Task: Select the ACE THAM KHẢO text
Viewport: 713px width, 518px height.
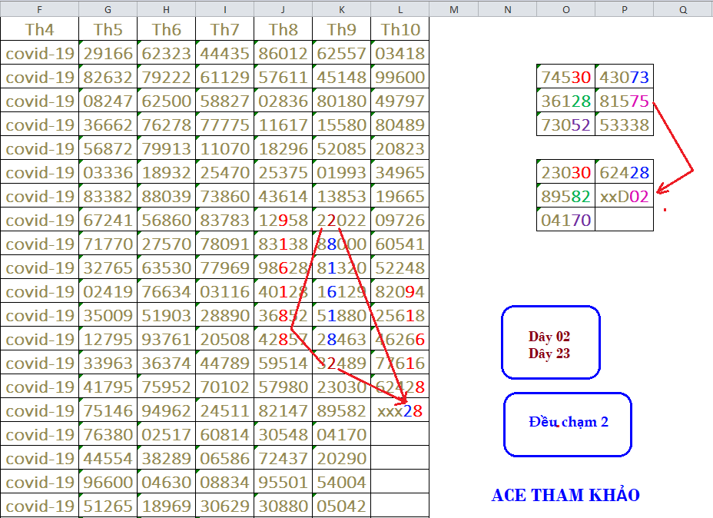Action: pyautogui.click(x=565, y=496)
